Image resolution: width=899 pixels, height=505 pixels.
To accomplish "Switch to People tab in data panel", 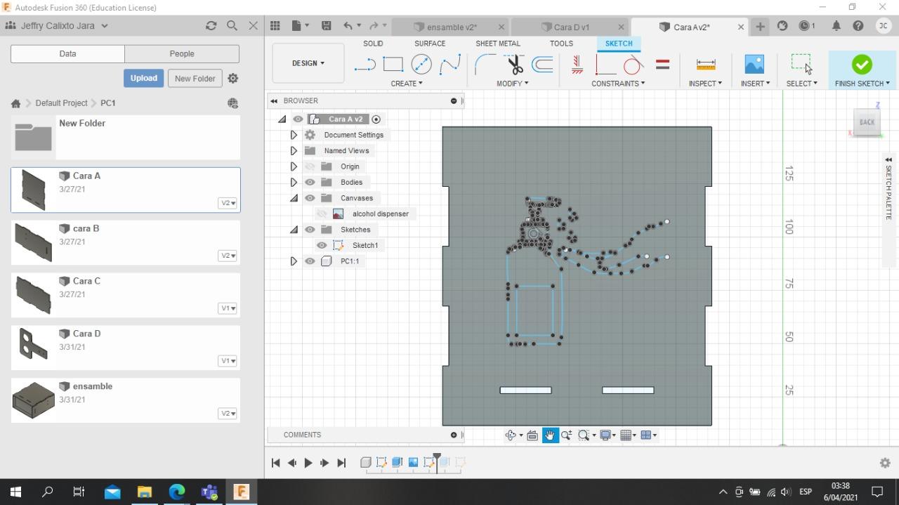I will point(182,53).
